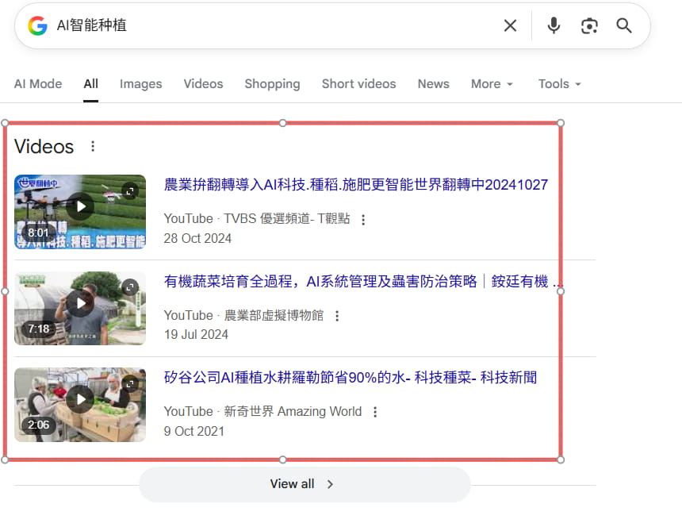682x527 pixels.
Task: Open the Videos section three-dot menu
Action: pos(93,145)
